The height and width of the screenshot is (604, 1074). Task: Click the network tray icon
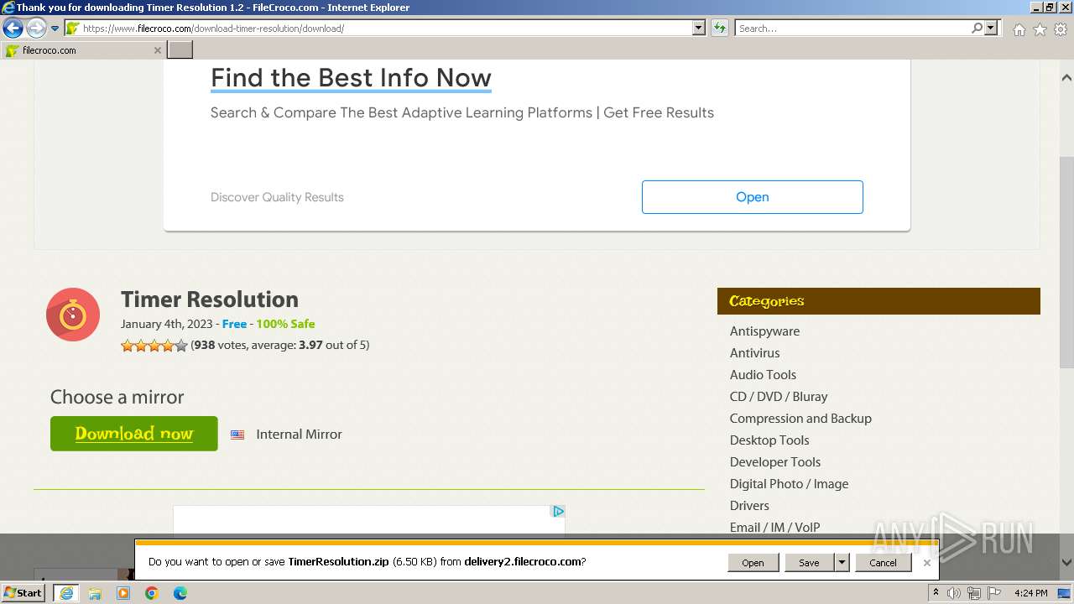tap(974, 593)
